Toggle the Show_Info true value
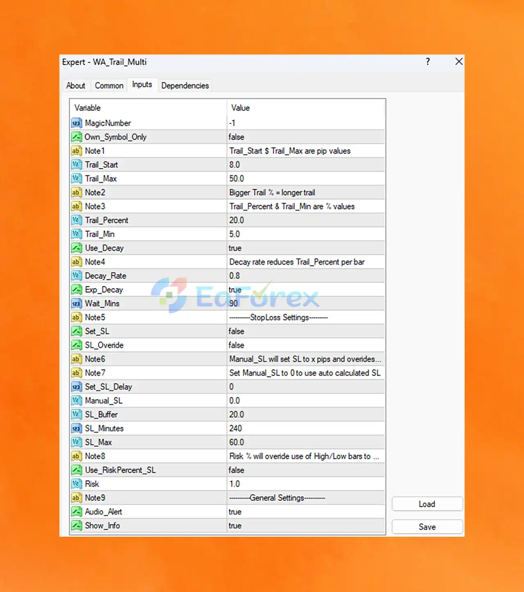Screen dimensions: 524x592 tap(306, 526)
